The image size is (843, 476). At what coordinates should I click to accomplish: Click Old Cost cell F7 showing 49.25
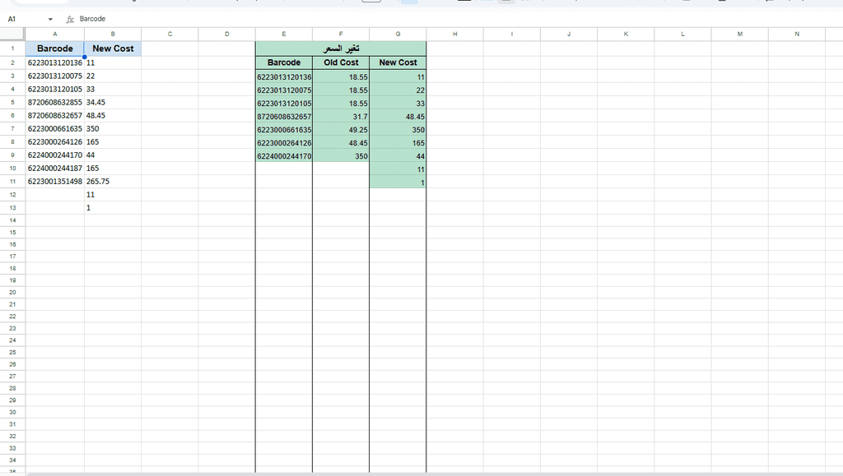(341, 130)
